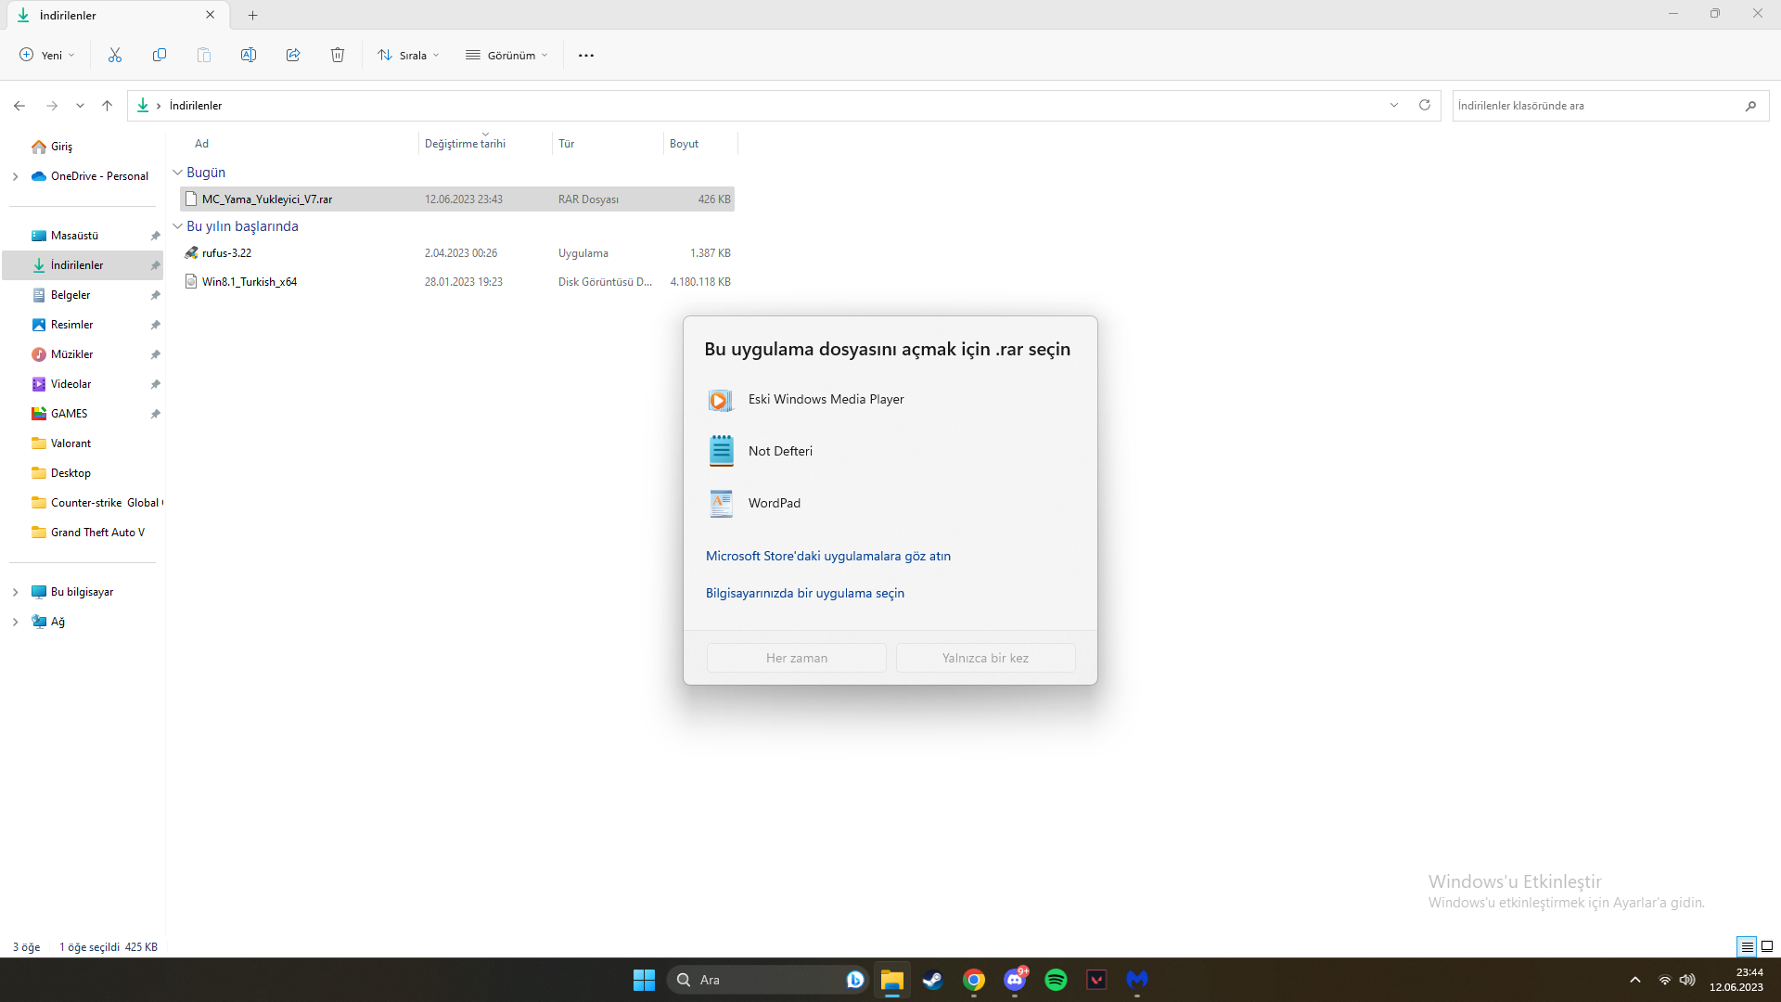Open the Yeni new item menu
The image size is (1781, 1002).
click(46, 56)
